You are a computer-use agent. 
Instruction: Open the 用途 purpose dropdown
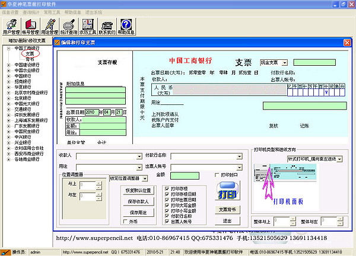[x=139, y=168]
